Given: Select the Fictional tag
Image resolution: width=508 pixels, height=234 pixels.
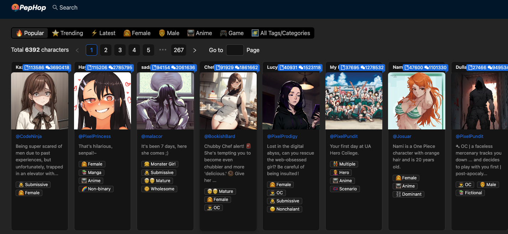Looking at the screenshot, I should pos(470,193).
